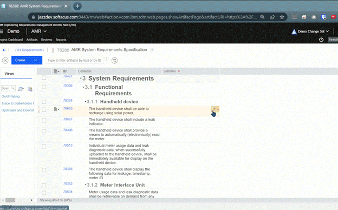Check the box for artifact 78496
338x210 pixels.
[x=44, y=131]
